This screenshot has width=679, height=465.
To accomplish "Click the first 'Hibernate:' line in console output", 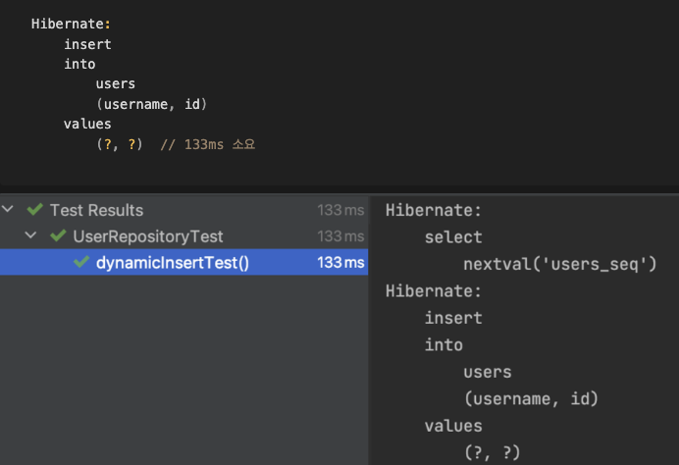I will (434, 210).
